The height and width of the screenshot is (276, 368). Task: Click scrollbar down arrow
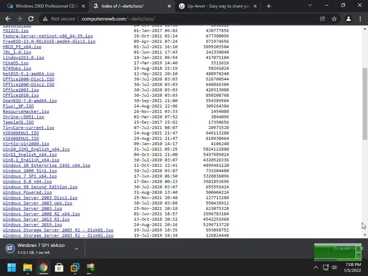365,235
